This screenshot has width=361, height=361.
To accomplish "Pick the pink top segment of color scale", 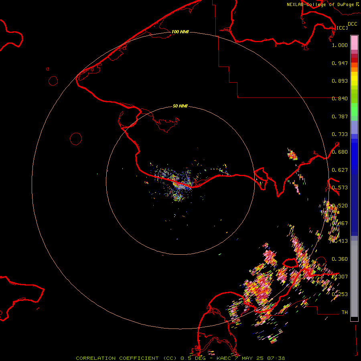I will [x=354, y=43].
